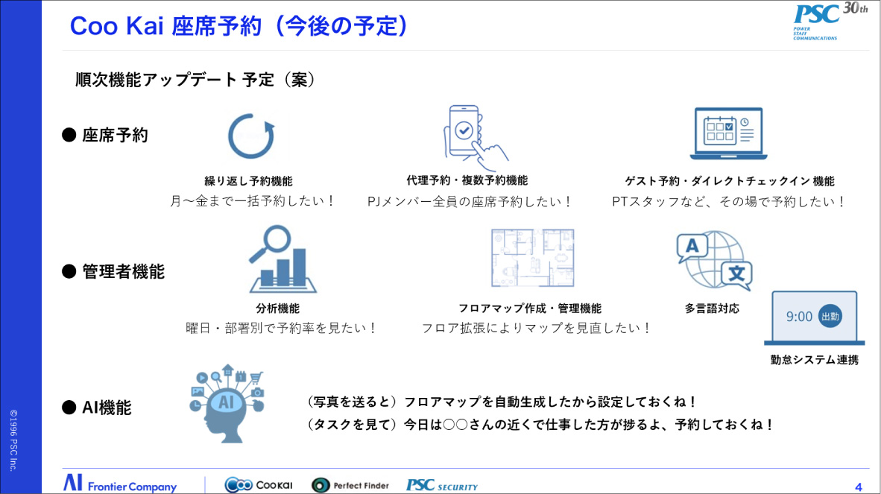
Task: Click the 勤怠システム連携 laptop icon
Action: coord(814,317)
